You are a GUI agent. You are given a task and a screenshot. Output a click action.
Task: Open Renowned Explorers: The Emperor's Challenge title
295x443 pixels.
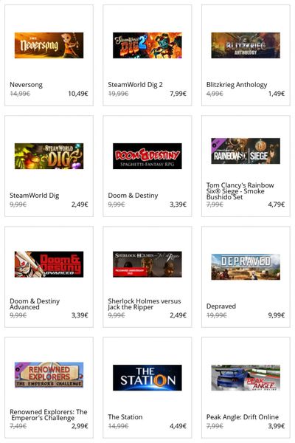point(48,415)
